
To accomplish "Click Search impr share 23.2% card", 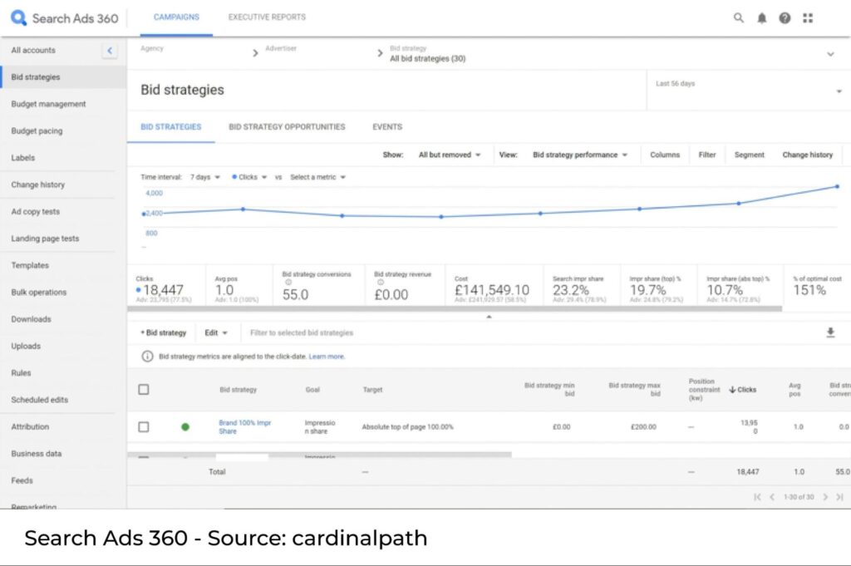I will (x=582, y=285).
